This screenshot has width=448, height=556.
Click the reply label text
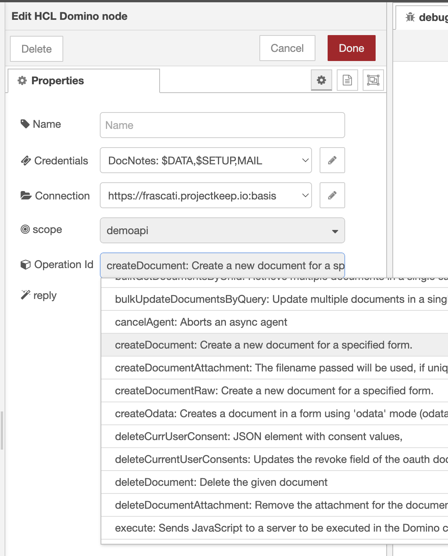click(45, 296)
